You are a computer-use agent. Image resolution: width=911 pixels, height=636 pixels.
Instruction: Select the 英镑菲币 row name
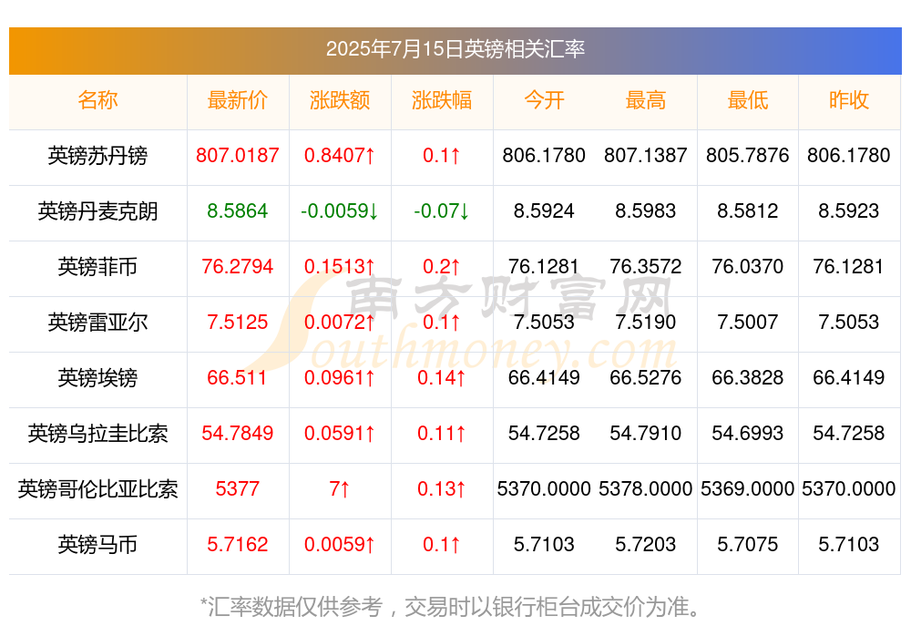pos(97,267)
